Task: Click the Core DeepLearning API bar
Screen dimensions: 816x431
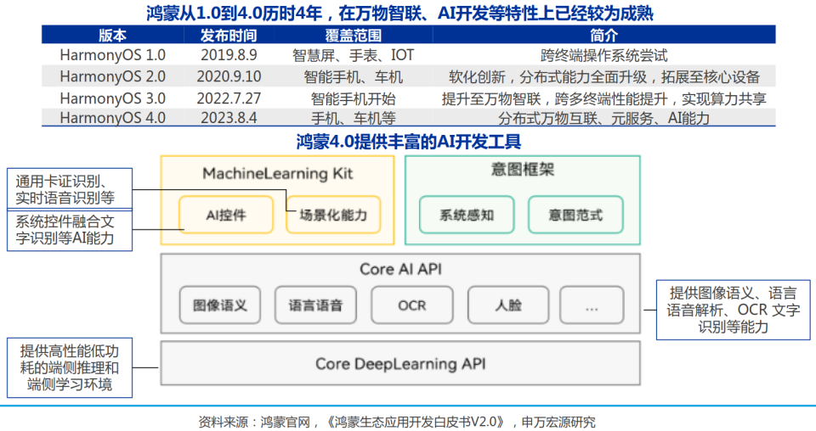Action: [x=400, y=363]
